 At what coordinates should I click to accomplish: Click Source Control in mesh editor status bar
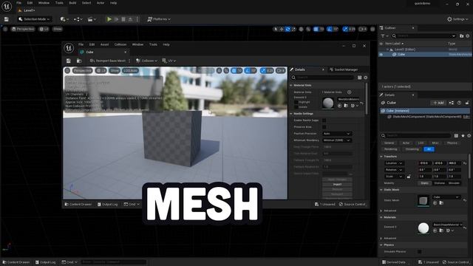[352, 204]
